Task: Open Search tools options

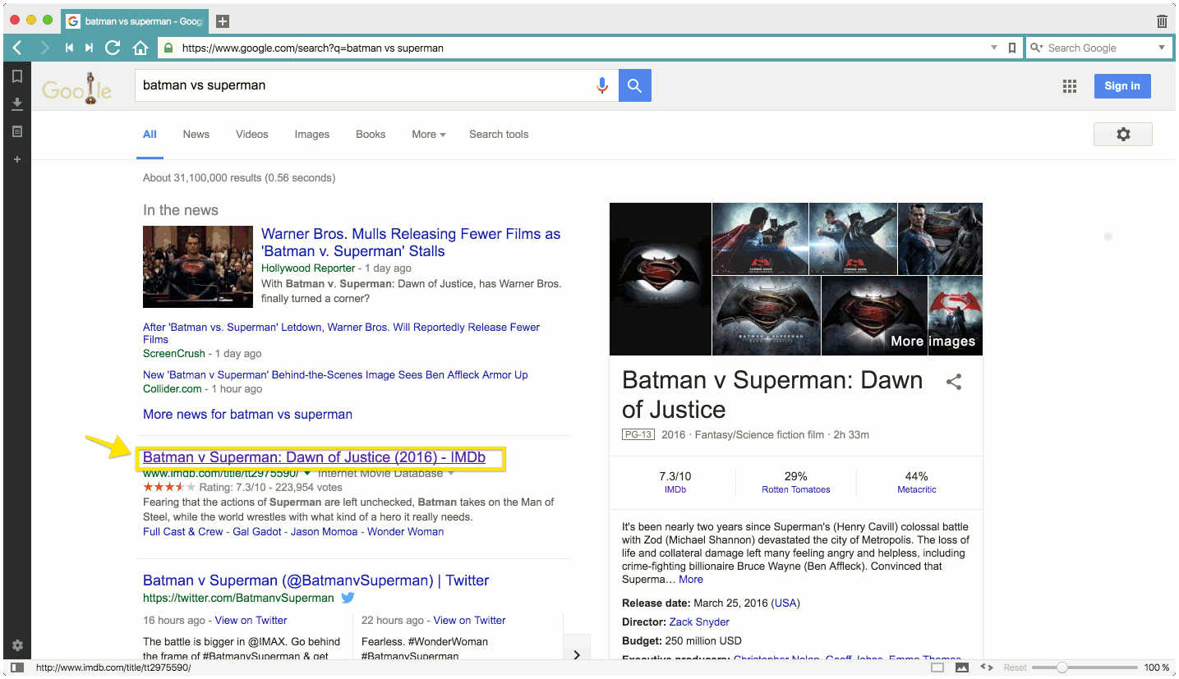Action: [x=499, y=134]
